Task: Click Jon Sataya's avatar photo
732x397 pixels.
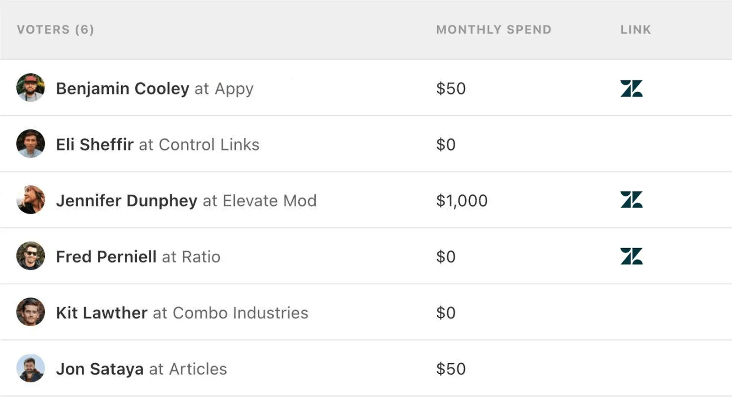Action: coord(30,369)
